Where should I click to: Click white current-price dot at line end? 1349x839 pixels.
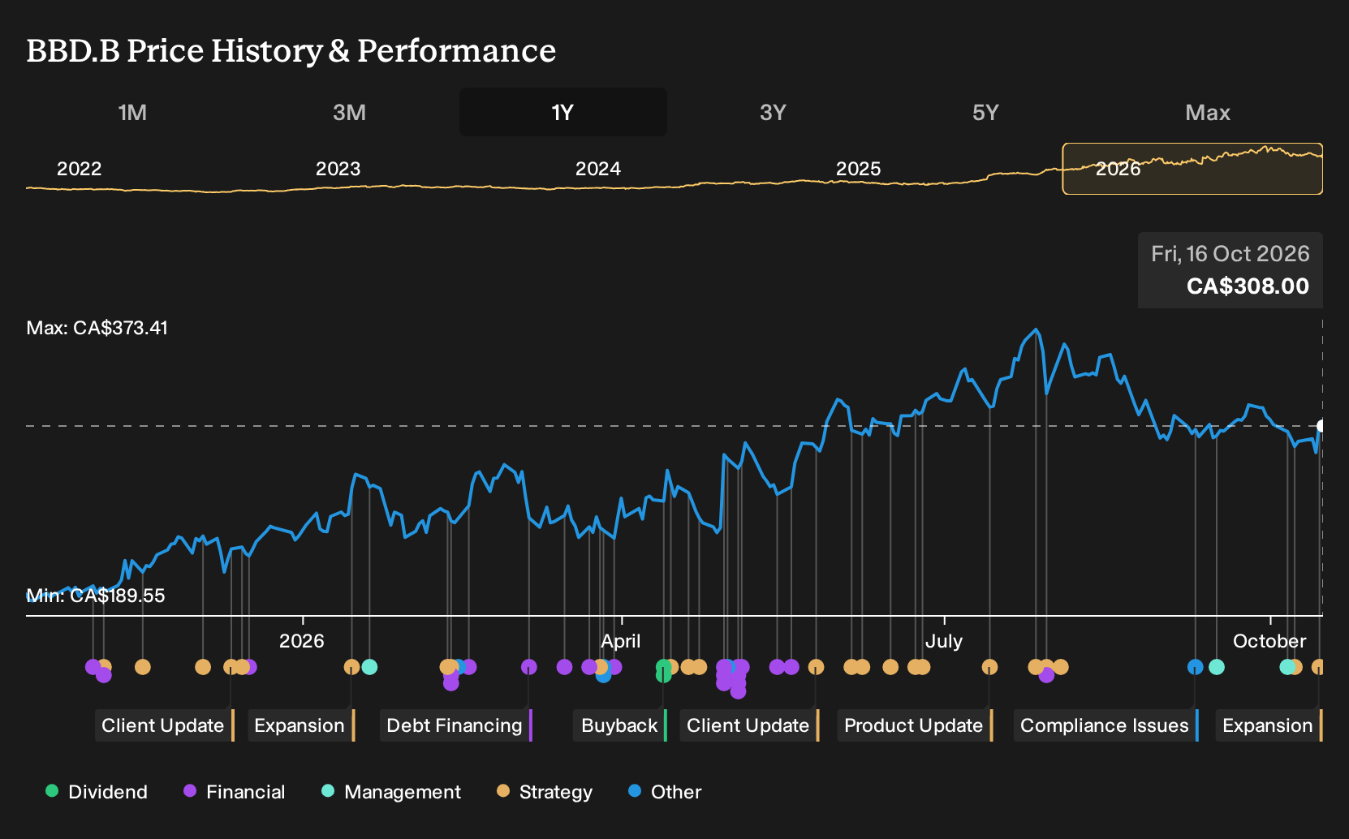[x=1321, y=426]
